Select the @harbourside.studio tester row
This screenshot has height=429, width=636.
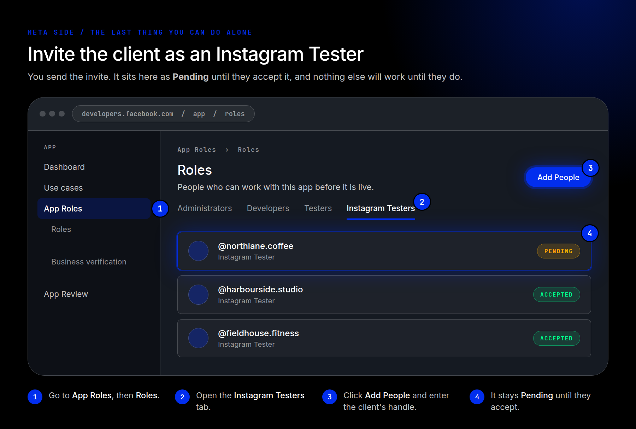click(384, 295)
